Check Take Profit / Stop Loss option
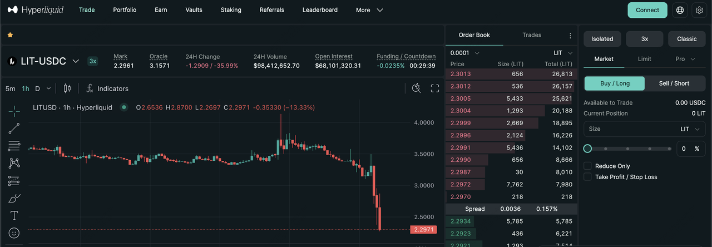 tap(587, 177)
